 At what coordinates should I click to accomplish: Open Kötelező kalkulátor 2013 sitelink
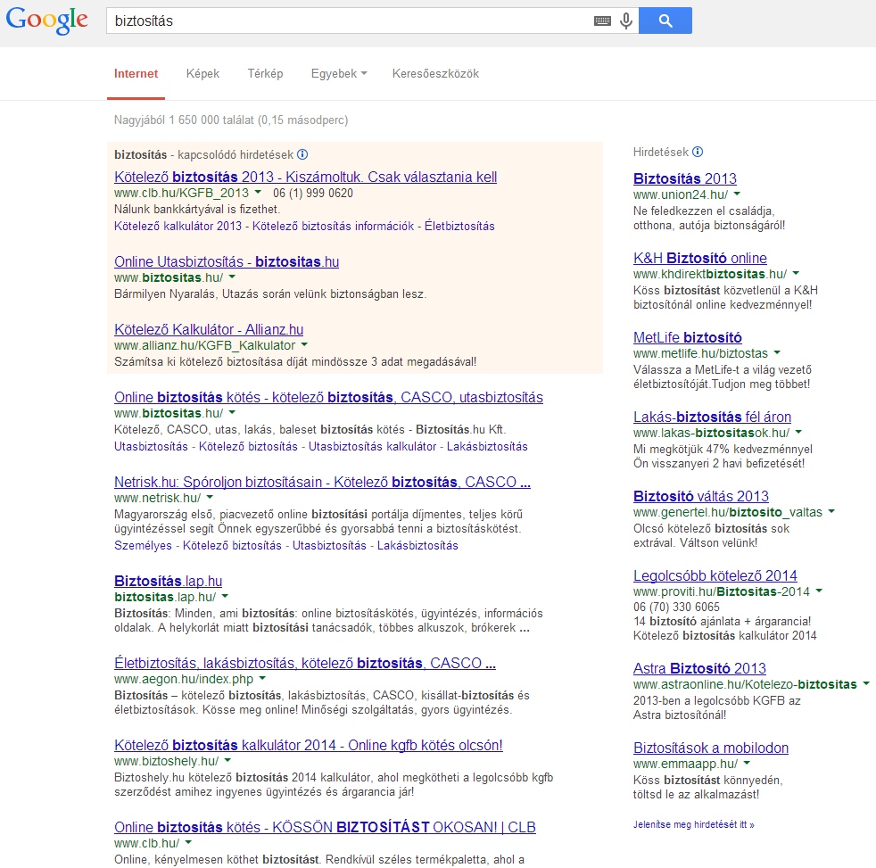(178, 227)
